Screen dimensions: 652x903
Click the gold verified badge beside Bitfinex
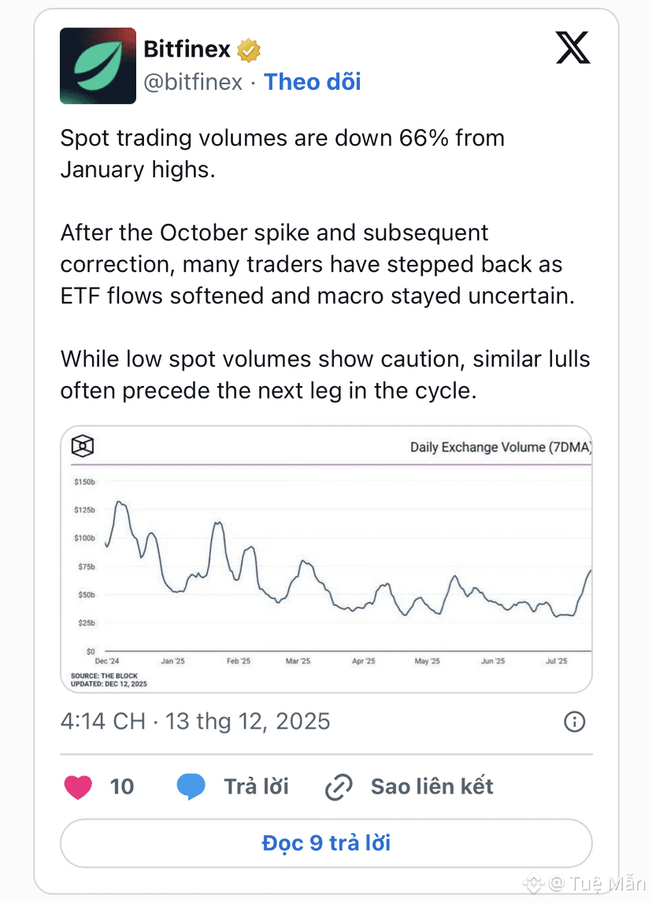[x=249, y=50]
